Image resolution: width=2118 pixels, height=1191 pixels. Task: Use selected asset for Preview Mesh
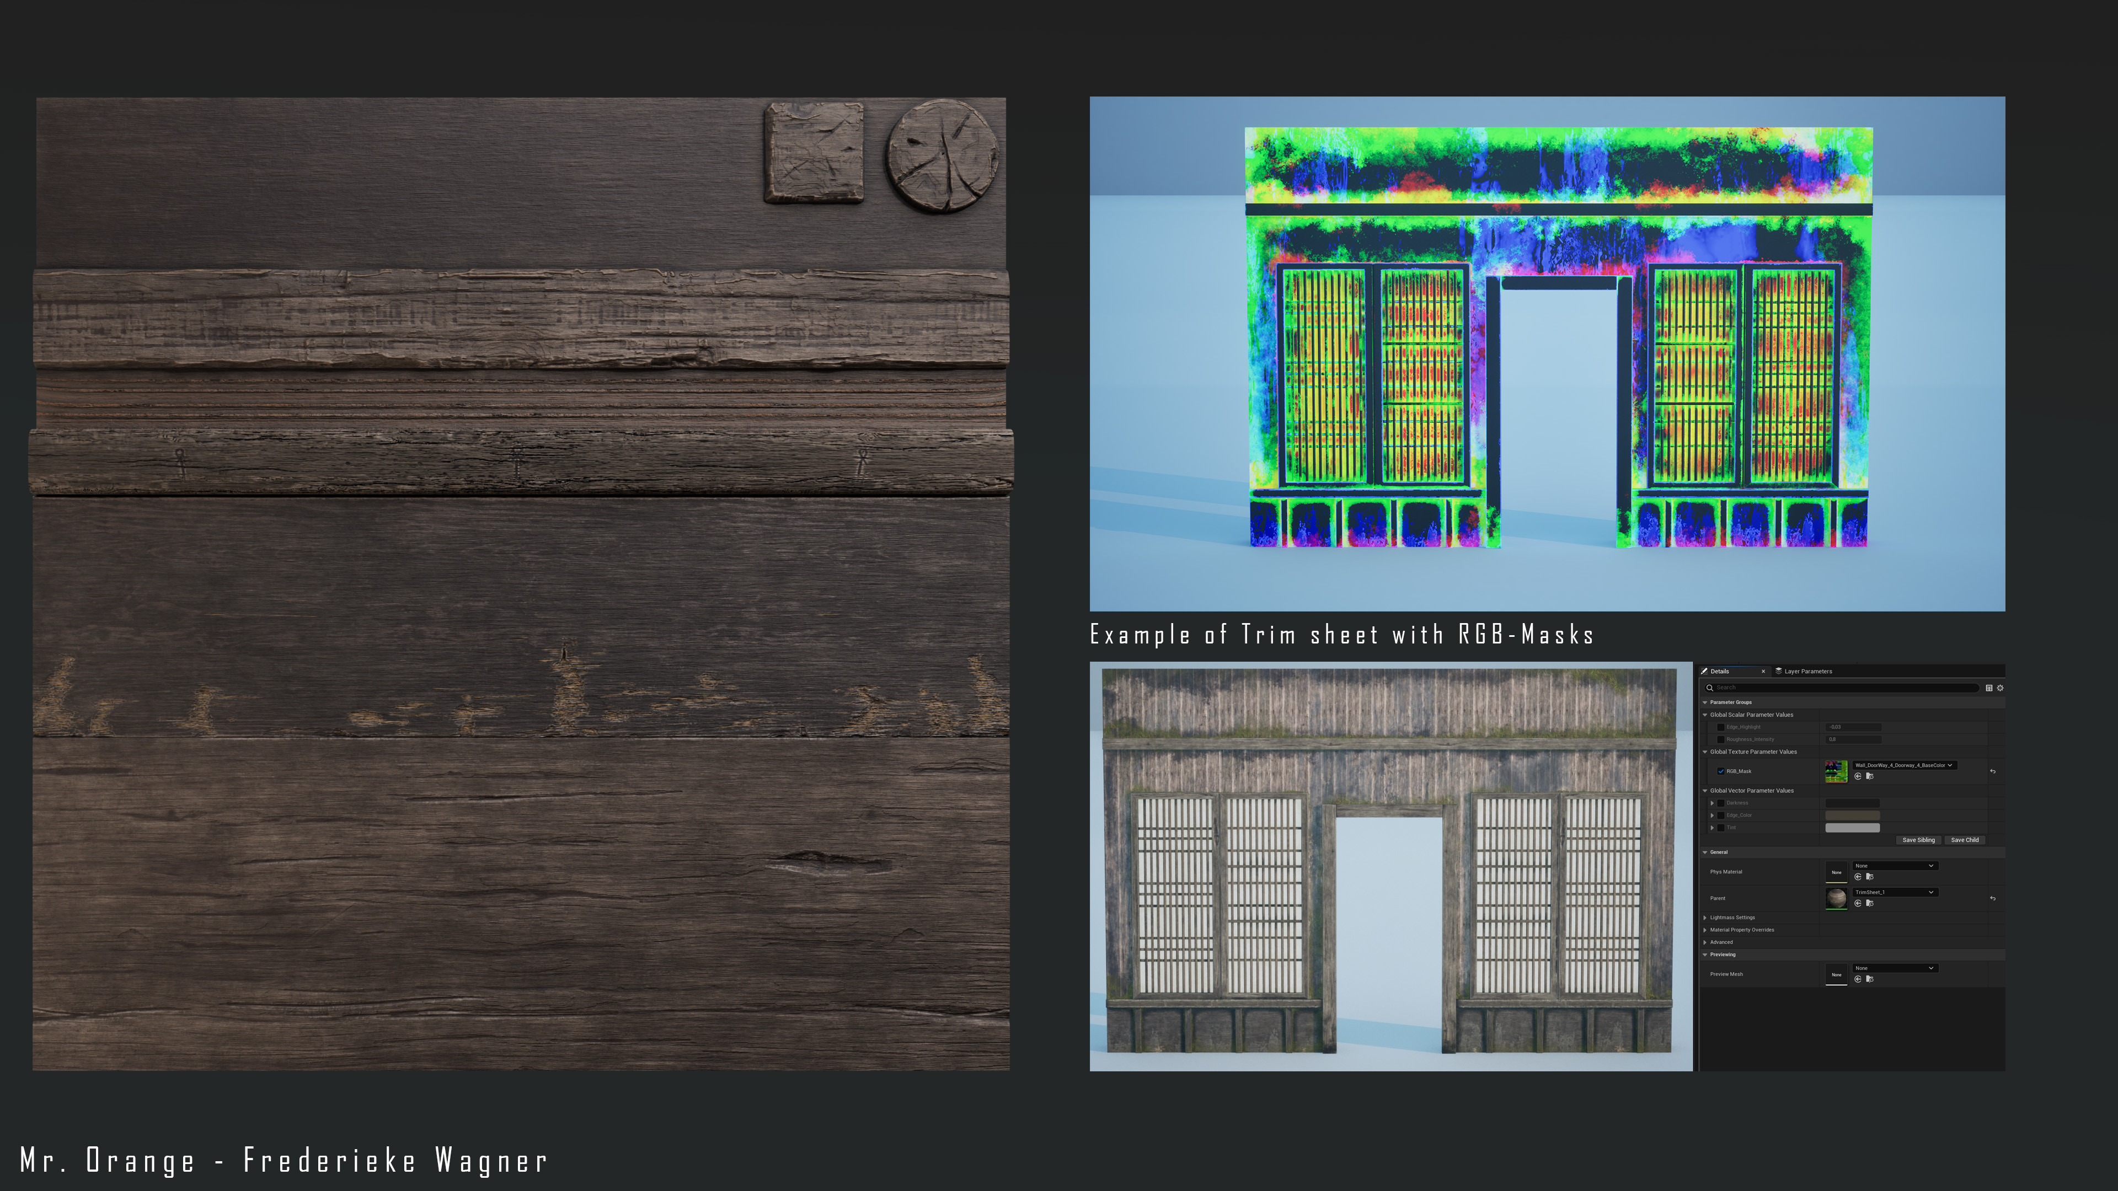click(x=1857, y=979)
